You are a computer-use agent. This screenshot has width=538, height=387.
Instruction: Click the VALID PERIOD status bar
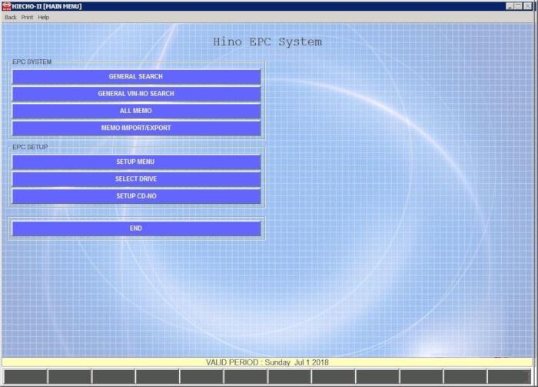coord(268,362)
